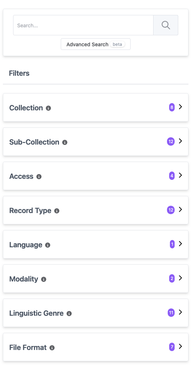The height and width of the screenshot is (370, 191).
Task: Expand the Record Type filter chevron
Action: pos(180,209)
